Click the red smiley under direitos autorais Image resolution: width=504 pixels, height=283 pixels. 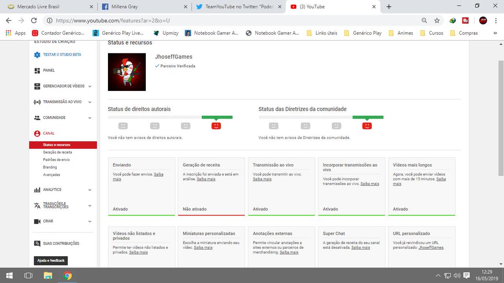[x=216, y=125]
